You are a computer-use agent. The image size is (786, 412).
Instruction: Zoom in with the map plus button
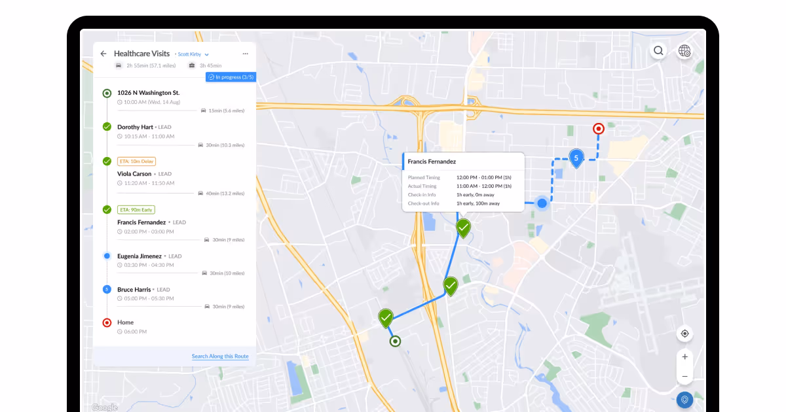click(684, 356)
